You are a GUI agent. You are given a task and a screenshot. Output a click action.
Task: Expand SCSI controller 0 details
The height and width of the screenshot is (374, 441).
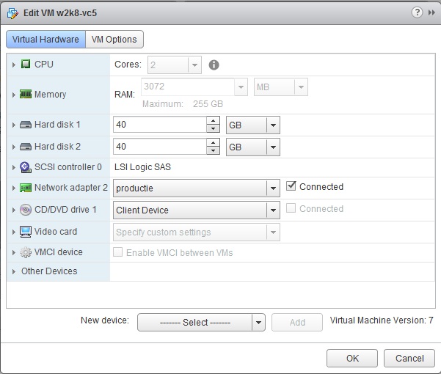(13, 167)
